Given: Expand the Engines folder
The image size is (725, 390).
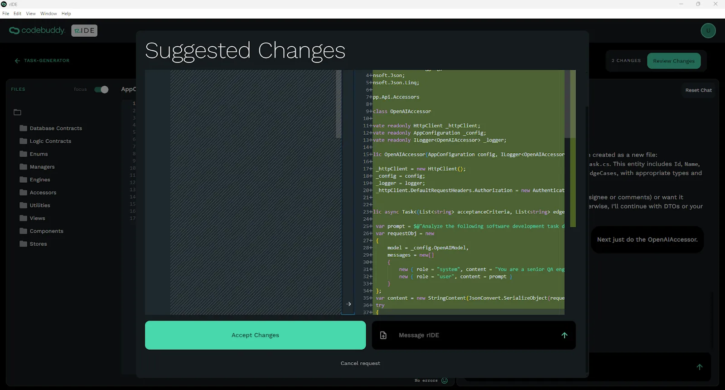Looking at the screenshot, I should tap(35, 180).
